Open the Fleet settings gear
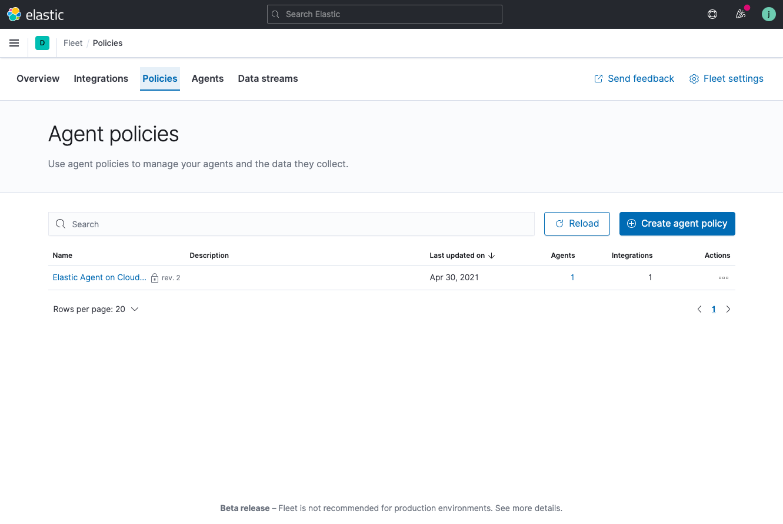 pyautogui.click(x=726, y=78)
